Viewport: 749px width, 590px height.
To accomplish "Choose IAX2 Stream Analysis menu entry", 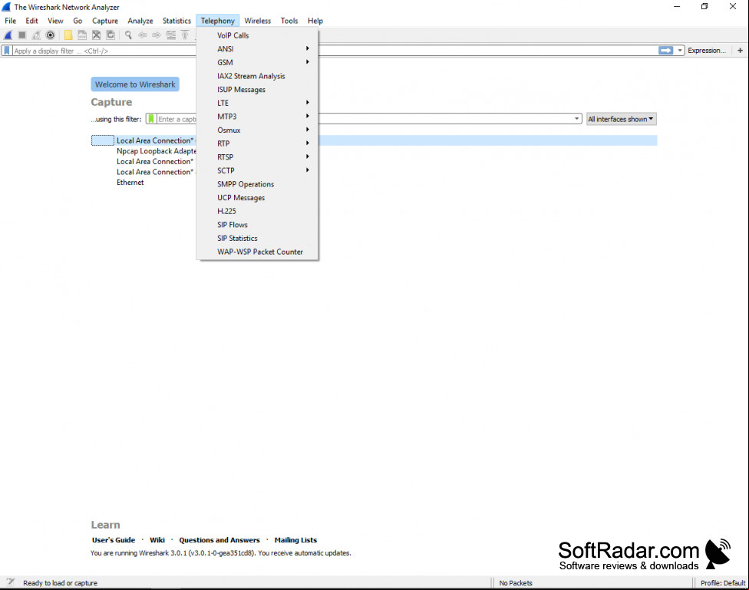I will point(258,76).
